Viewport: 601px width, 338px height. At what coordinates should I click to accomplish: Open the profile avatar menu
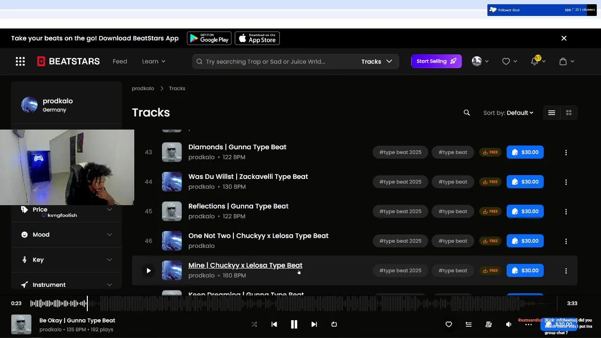(480, 61)
